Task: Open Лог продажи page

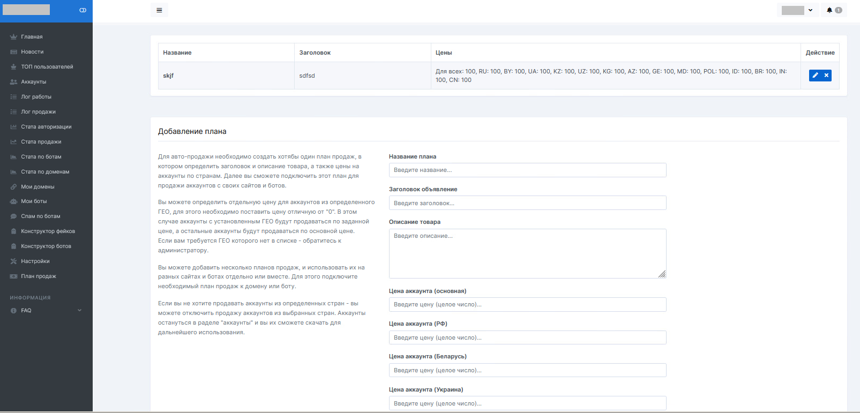Action: click(38, 112)
